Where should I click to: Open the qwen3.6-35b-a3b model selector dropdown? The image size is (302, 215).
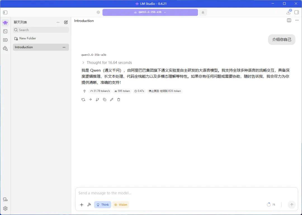point(150,12)
